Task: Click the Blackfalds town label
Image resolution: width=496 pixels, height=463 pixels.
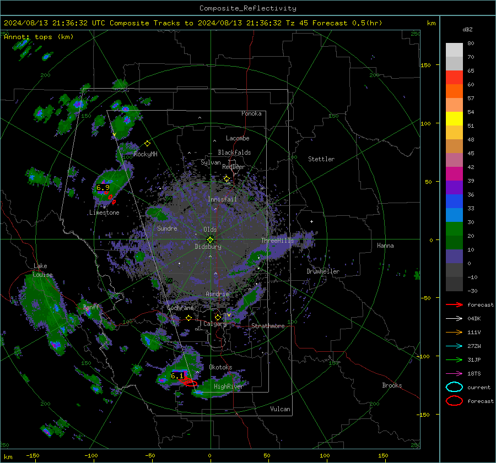Action: click(x=234, y=152)
